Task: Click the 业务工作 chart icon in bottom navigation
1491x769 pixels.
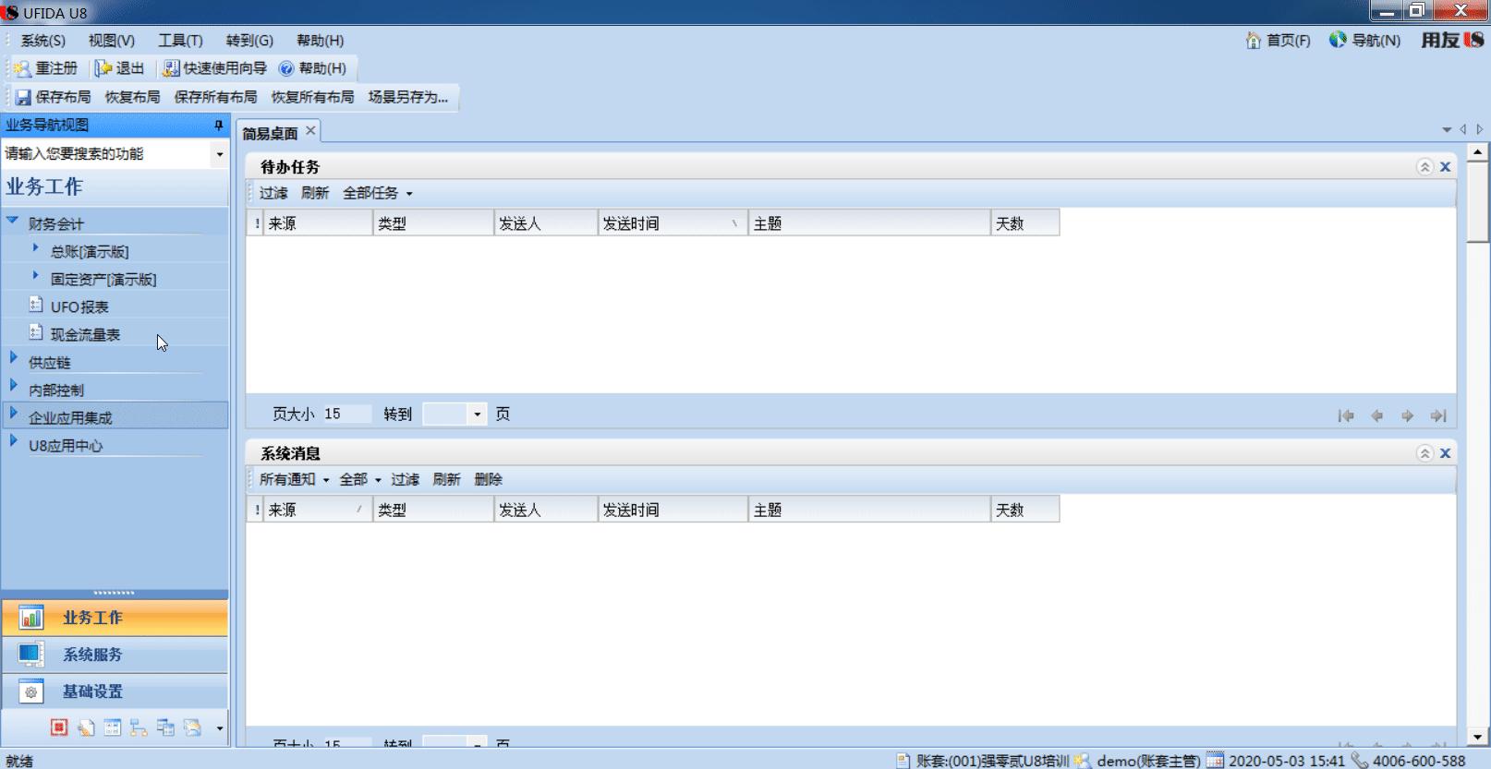Action: [x=30, y=618]
